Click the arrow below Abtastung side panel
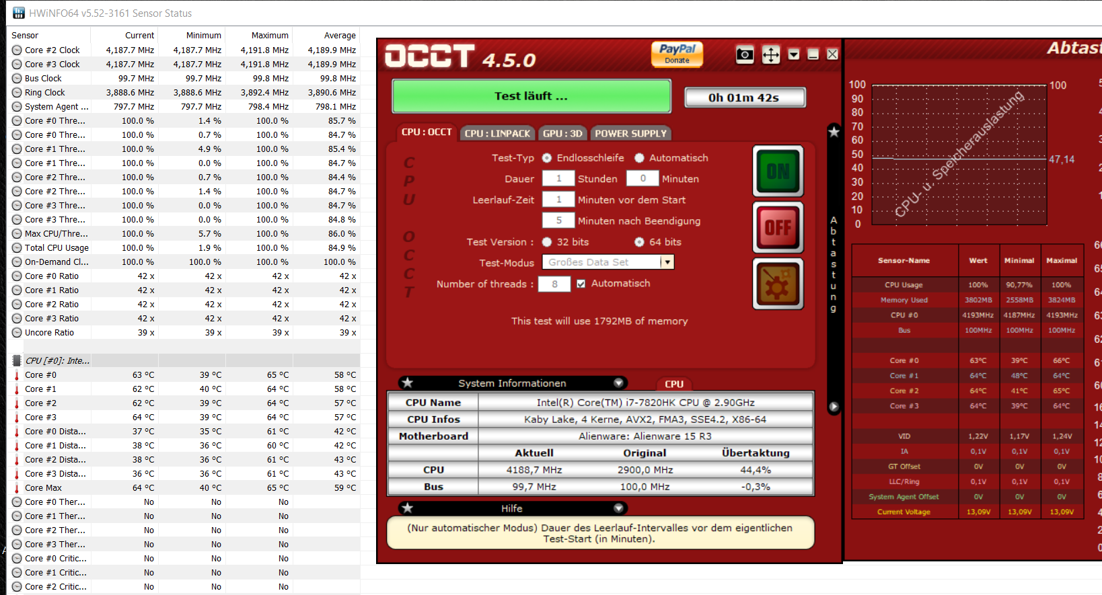Image resolution: width=1102 pixels, height=595 pixels. [834, 407]
